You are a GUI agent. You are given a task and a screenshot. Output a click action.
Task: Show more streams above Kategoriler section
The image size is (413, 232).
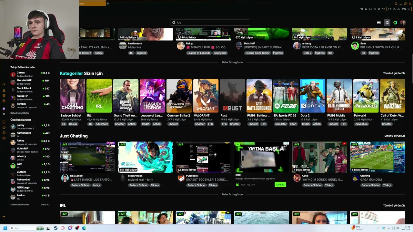[232, 62]
